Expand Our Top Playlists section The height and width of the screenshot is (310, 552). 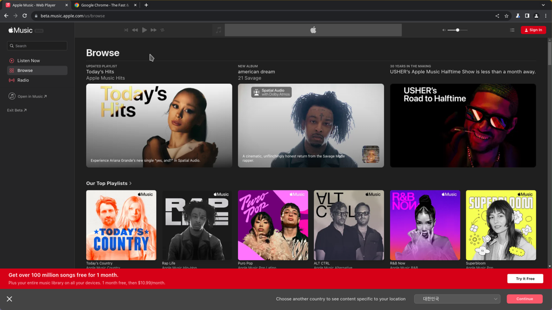[109, 183]
